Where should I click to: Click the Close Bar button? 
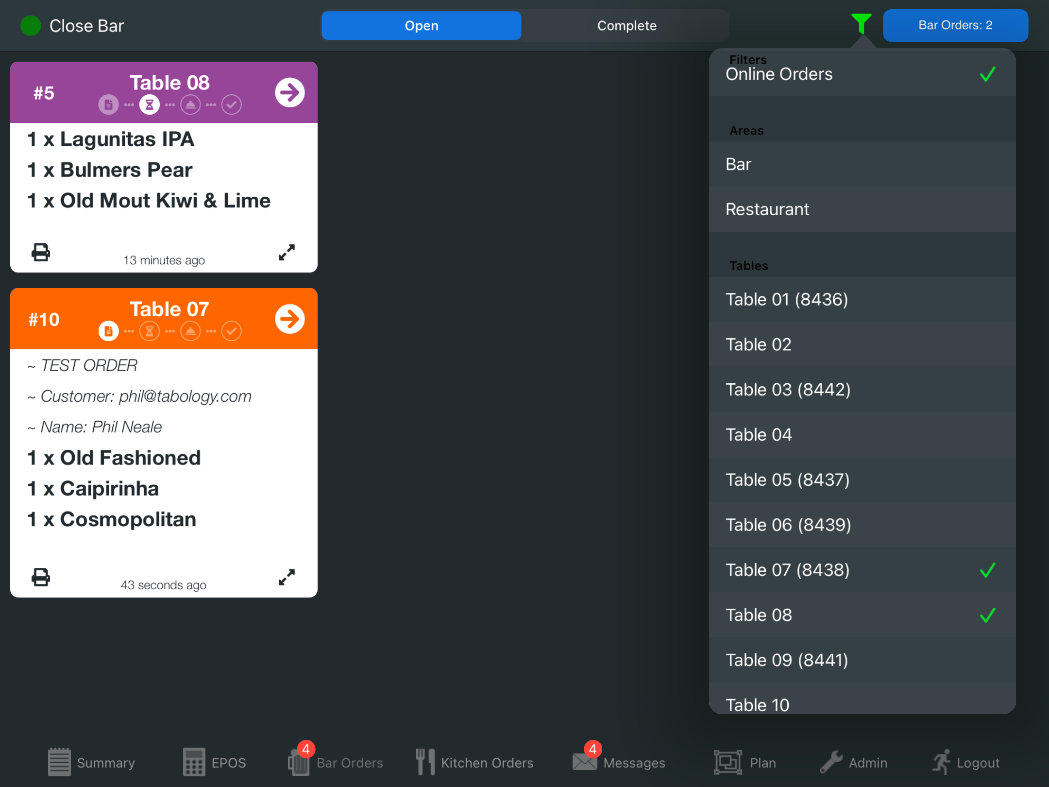point(73,26)
